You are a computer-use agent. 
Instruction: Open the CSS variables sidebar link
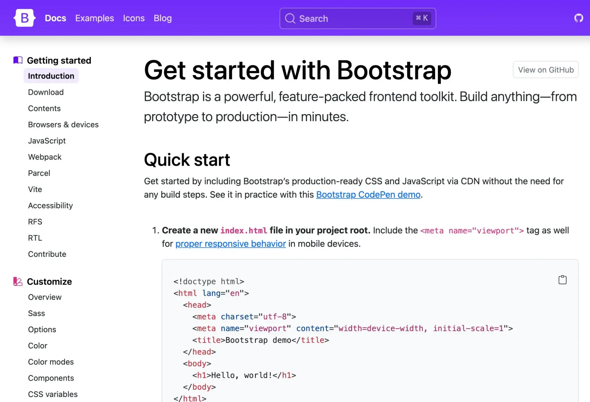(53, 394)
